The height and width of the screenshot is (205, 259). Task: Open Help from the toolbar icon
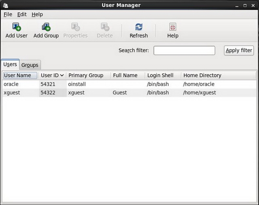click(x=173, y=27)
